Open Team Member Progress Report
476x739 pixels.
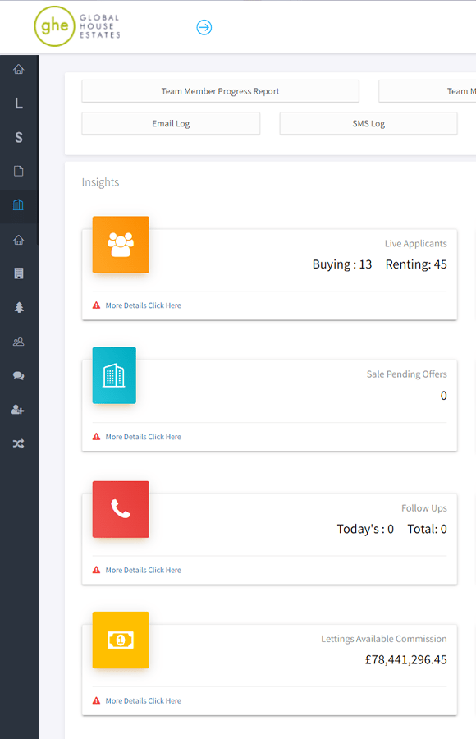pyautogui.click(x=220, y=91)
